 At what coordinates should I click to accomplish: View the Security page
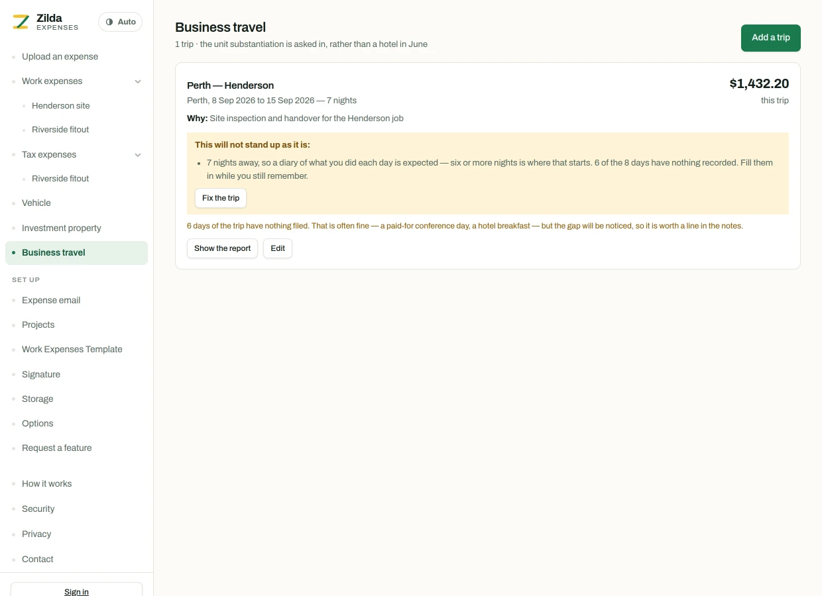38,509
